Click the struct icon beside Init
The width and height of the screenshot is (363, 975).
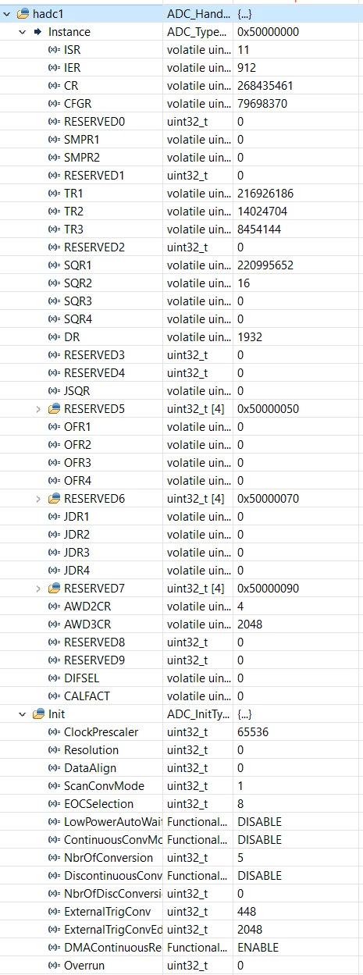tap(38, 714)
